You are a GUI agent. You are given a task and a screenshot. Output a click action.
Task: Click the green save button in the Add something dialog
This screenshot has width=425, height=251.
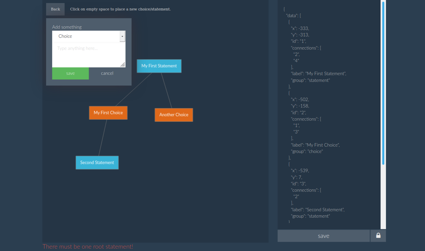70,73
